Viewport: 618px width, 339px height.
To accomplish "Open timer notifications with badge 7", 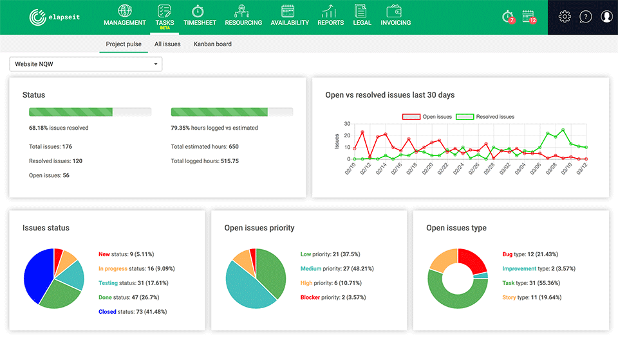I will (x=508, y=17).
